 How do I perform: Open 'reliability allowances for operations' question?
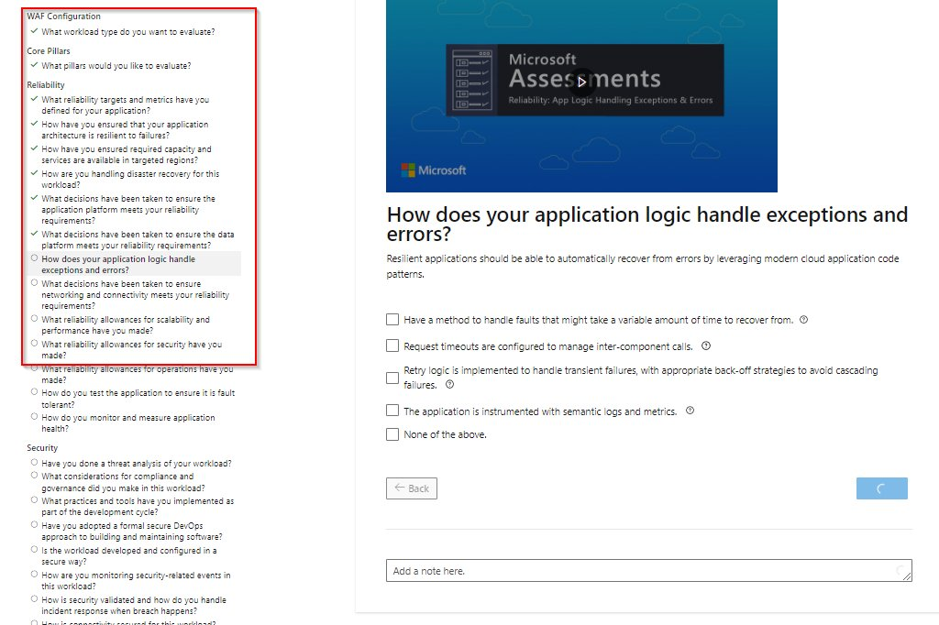(x=138, y=374)
